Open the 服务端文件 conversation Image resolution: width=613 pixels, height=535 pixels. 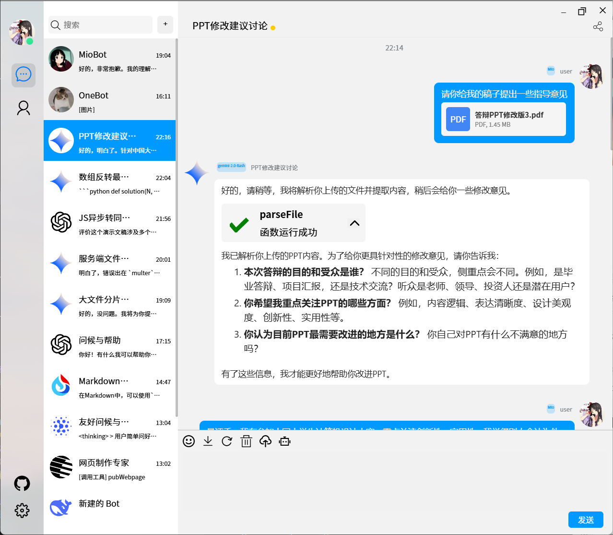(109, 263)
